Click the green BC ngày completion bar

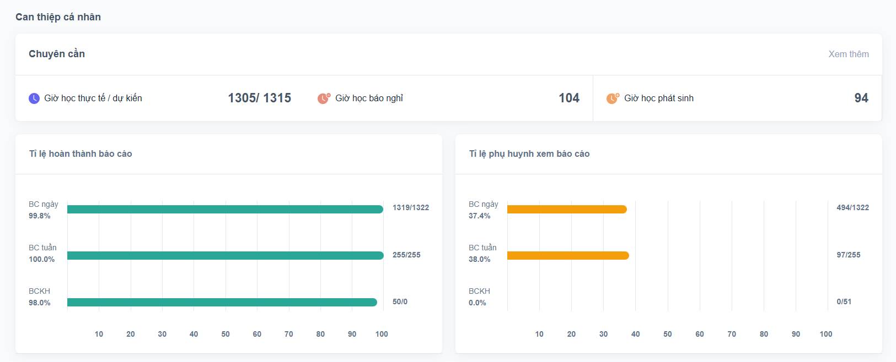pyautogui.click(x=225, y=209)
